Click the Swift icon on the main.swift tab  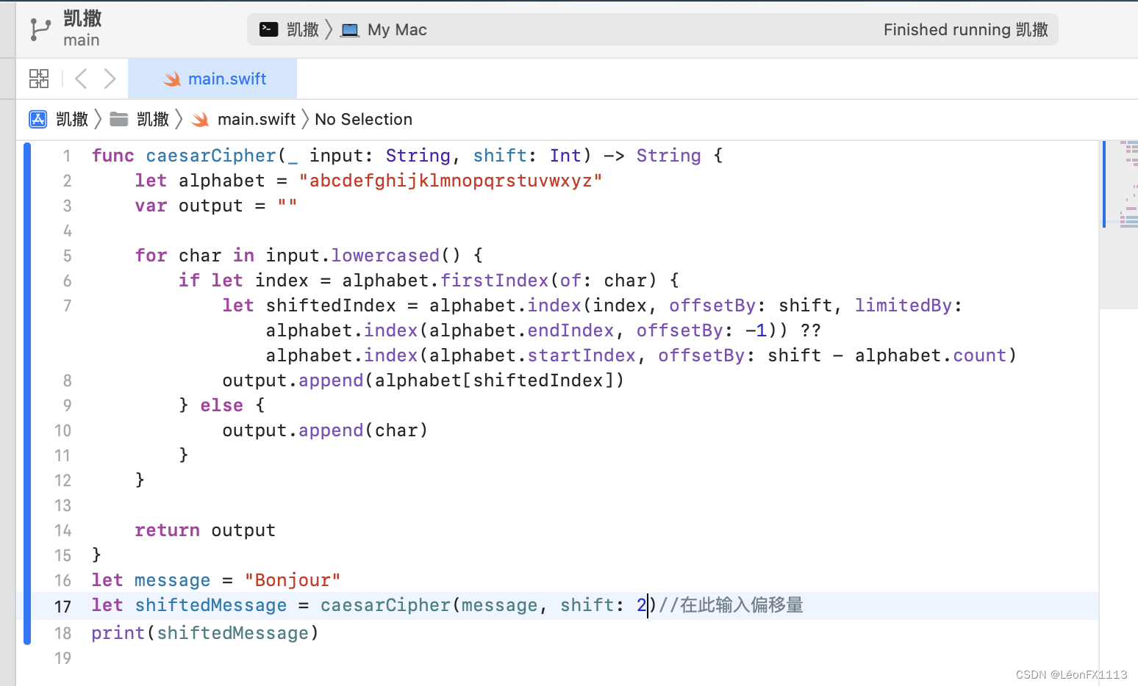[x=171, y=79]
